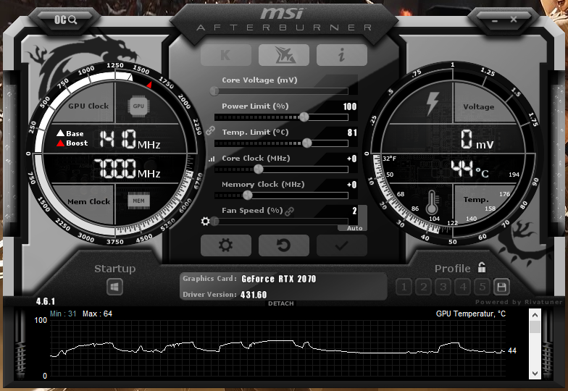Click the driver version 431.60 text
This screenshot has width=568, height=391.
[254, 295]
